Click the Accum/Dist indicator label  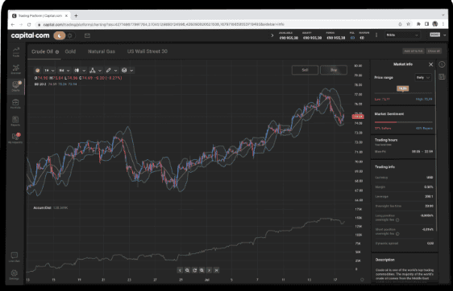tap(42, 207)
